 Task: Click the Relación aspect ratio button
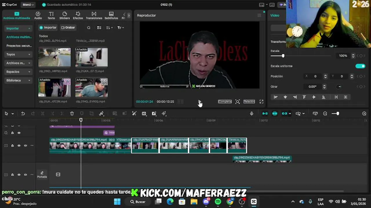[x=249, y=102]
